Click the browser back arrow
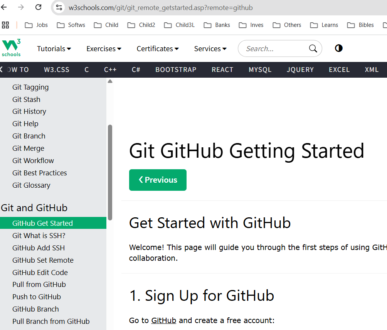387x330 pixels. click(4, 7)
